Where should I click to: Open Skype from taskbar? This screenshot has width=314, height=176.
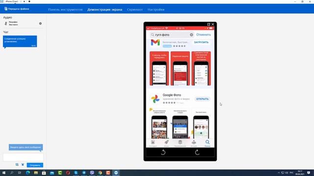[76, 173]
